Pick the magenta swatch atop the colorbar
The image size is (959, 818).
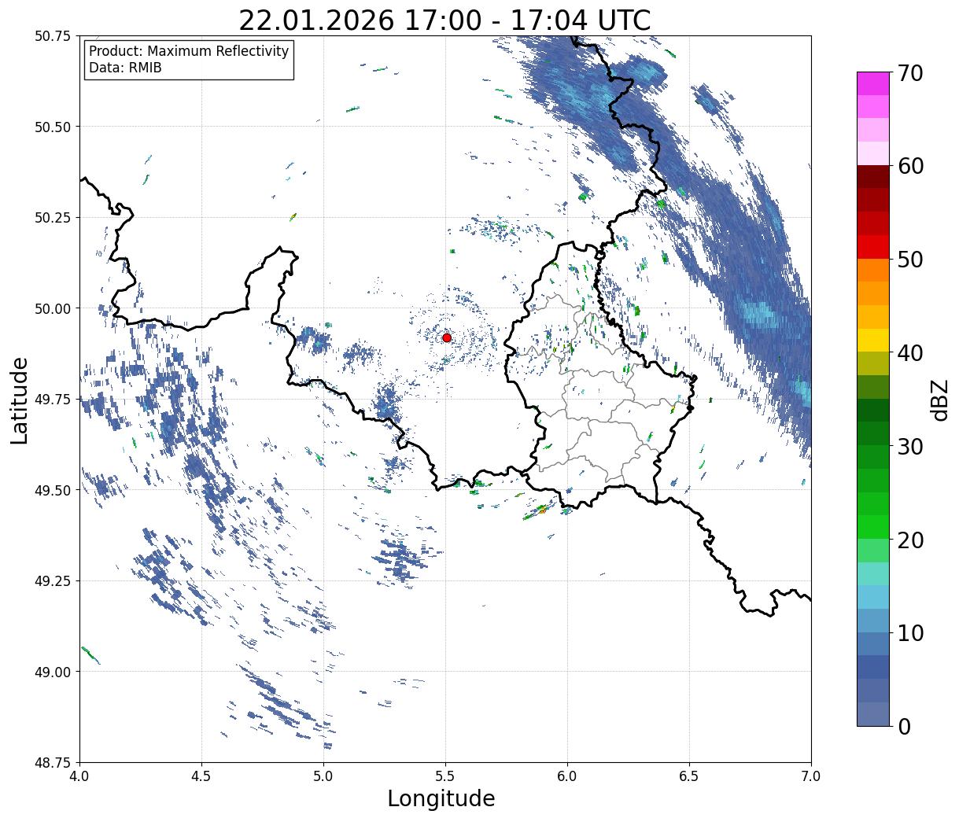pos(873,83)
